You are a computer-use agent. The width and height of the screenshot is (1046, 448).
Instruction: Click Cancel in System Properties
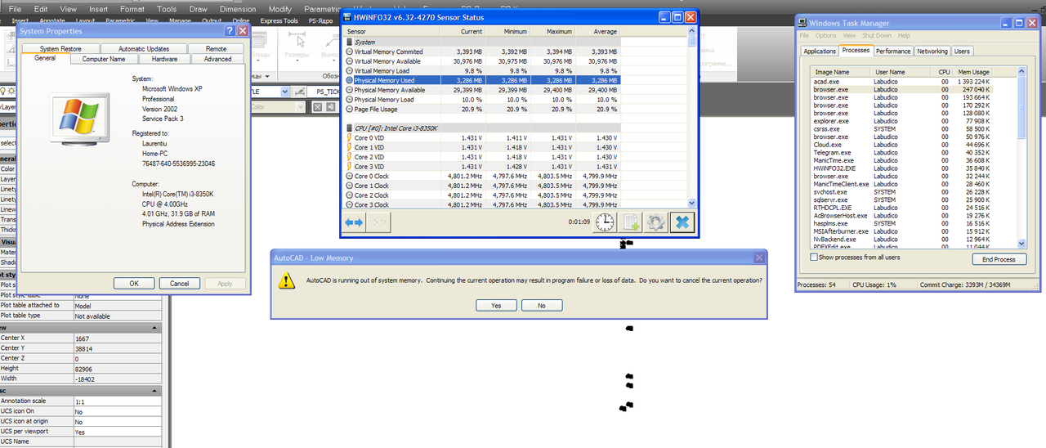(x=179, y=284)
